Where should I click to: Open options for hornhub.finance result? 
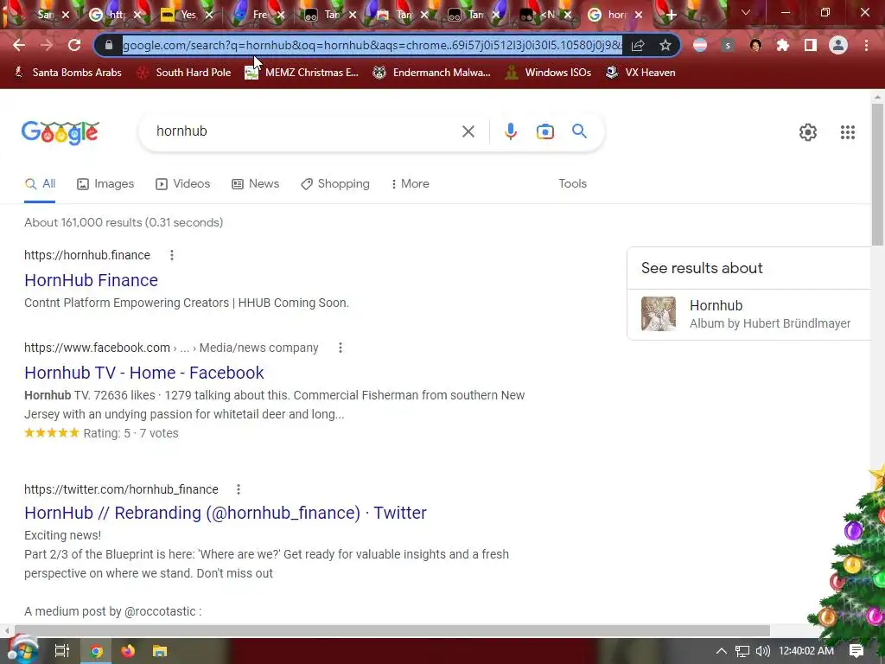click(172, 255)
